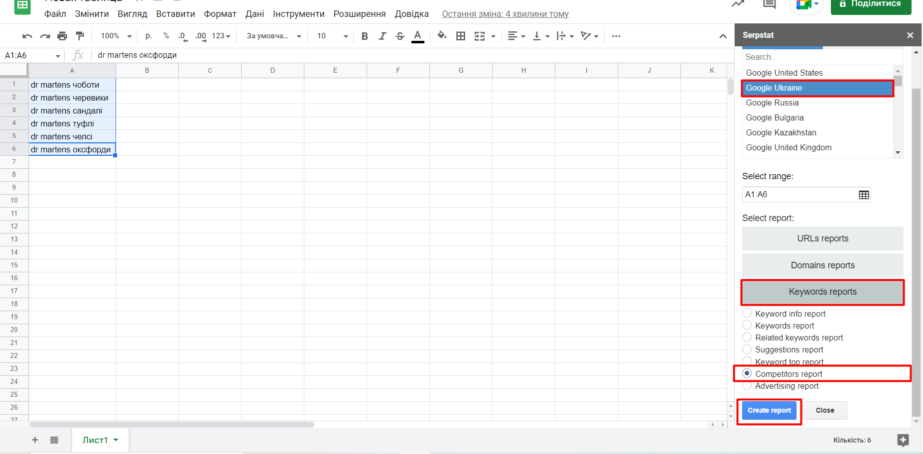
Task: Select the paint format roller icon
Action: [x=80, y=36]
